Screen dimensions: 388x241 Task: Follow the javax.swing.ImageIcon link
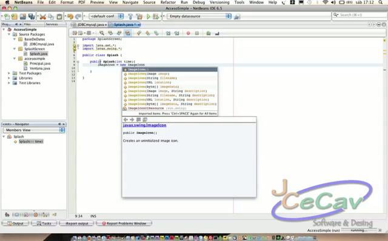pos(144,125)
